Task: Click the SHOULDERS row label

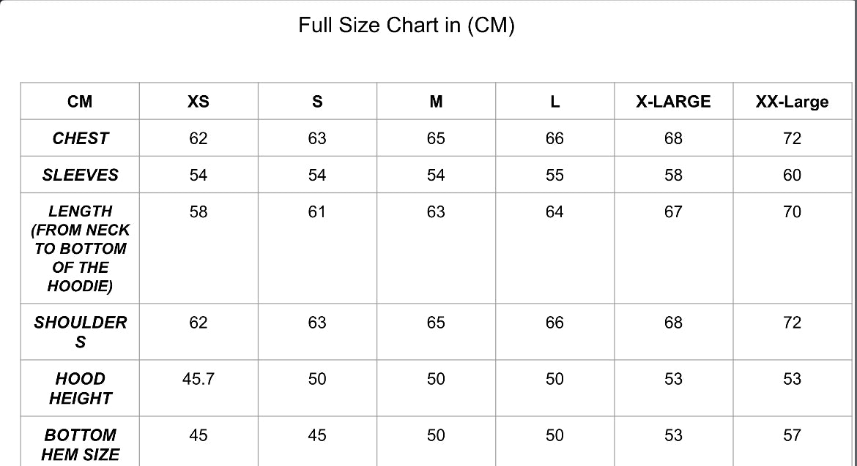Action: (x=80, y=331)
